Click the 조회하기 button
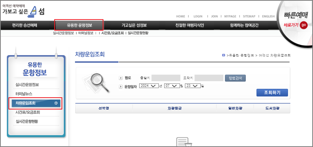The image size is (313, 147). click(x=272, y=93)
